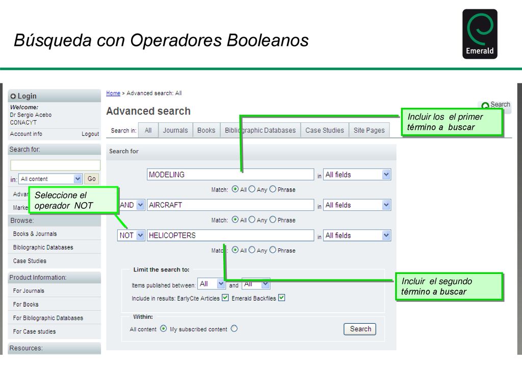Open For Bibliographic Databases product information
This screenshot has width=522, height=391.
click(48, 318)
